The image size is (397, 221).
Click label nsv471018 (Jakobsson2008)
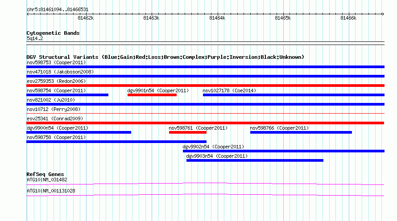60,72
